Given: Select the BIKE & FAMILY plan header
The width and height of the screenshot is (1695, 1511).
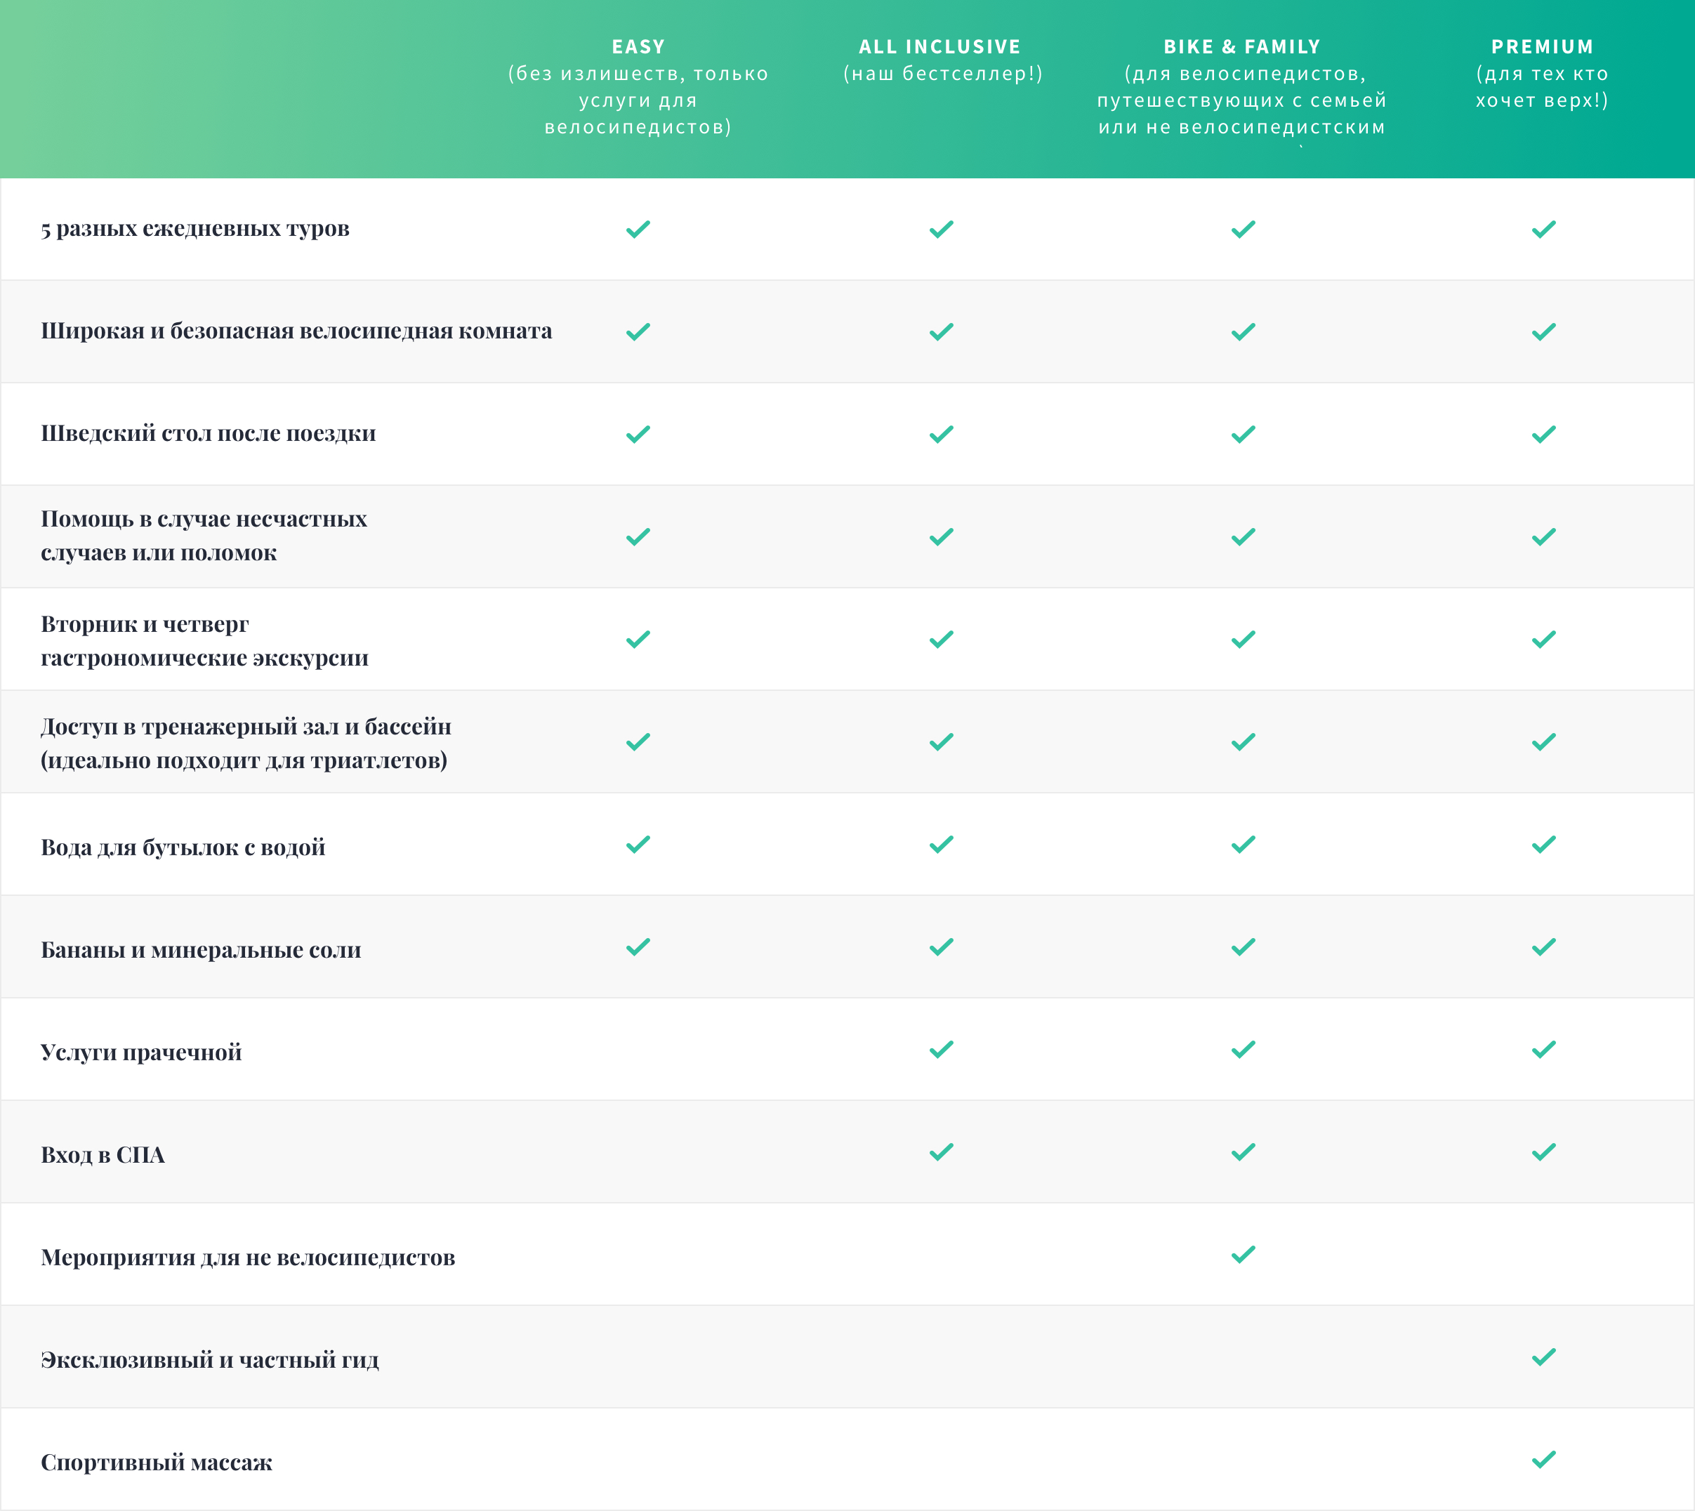Looking at the screenshot, I should tap(1242, 86).
